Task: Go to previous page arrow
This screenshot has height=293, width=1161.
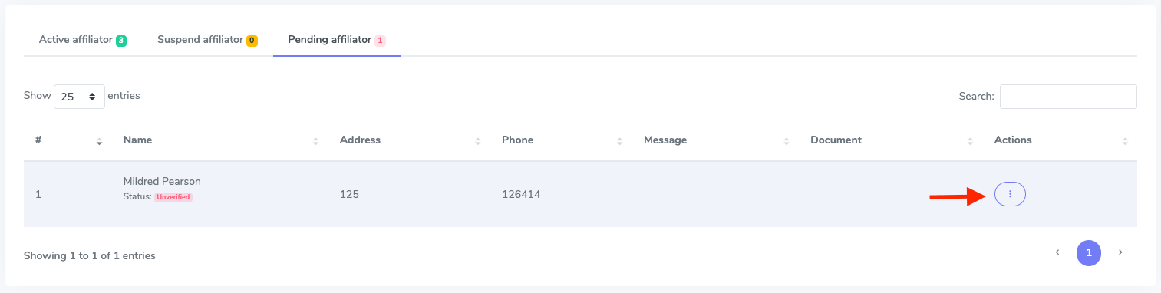Action: coord(1057,252)
